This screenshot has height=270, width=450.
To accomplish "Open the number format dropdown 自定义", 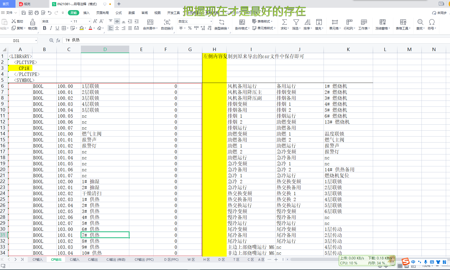I will tap(211, 21).
